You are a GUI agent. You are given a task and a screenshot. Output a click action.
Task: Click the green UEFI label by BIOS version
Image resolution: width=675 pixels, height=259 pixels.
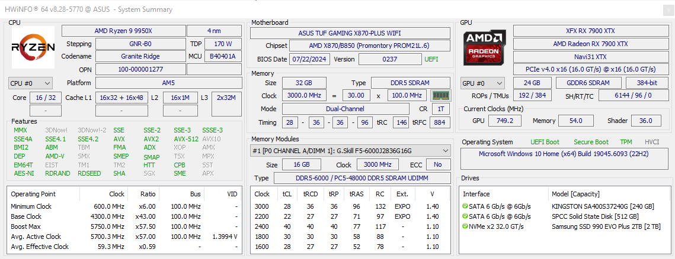click(x=433, y=59)
